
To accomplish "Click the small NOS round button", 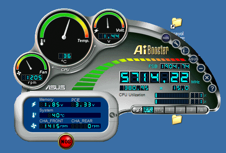I will [166, 38].
